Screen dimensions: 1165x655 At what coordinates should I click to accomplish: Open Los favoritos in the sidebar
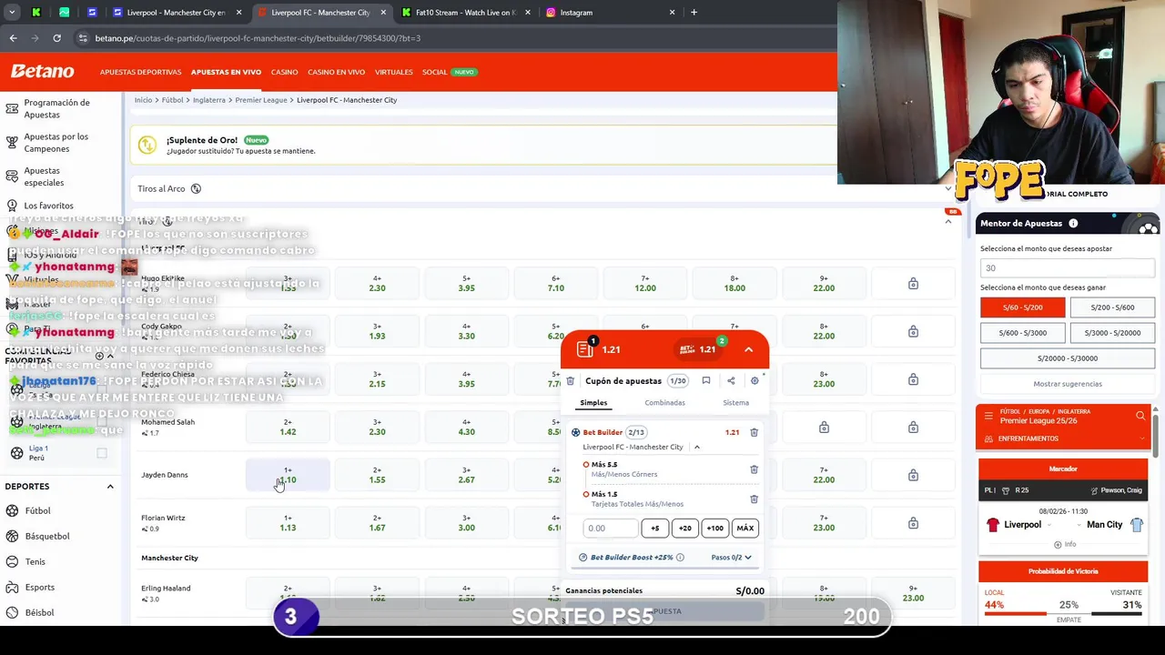49,206
